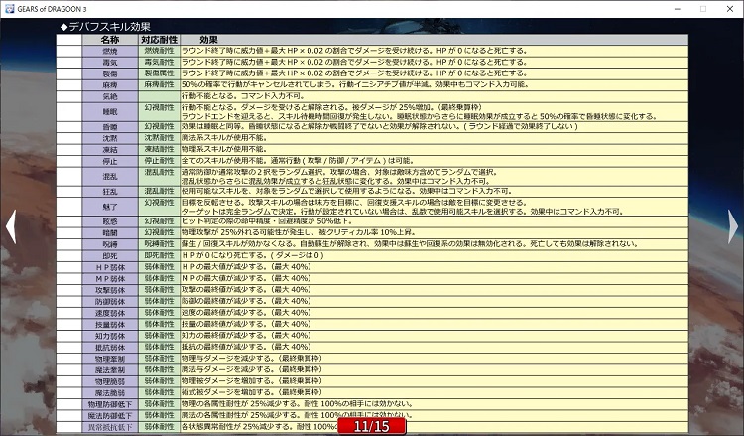Select the 物理脆弱 name cell

[110, 381]
